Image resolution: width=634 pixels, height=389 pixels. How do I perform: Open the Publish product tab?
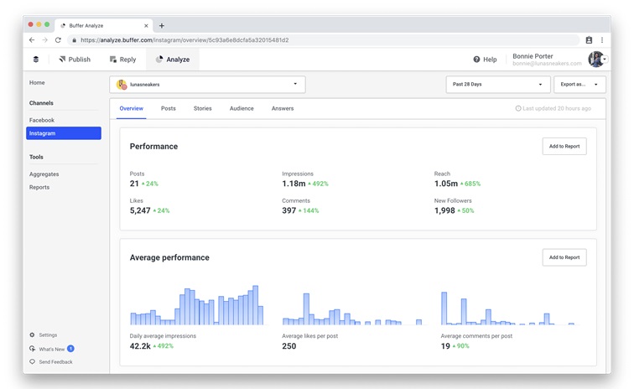click(x=75, y=59)
